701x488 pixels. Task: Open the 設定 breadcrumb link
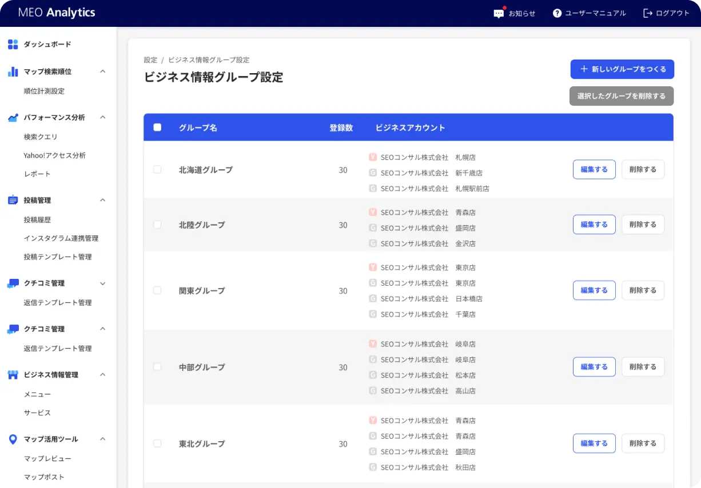pos(150,59)
